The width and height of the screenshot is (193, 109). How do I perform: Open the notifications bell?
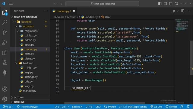point(188,107)
